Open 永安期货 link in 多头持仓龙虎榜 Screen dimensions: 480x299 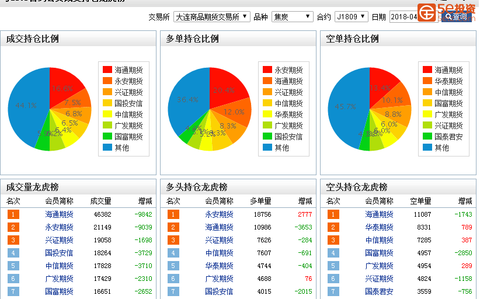pos(219,214)
